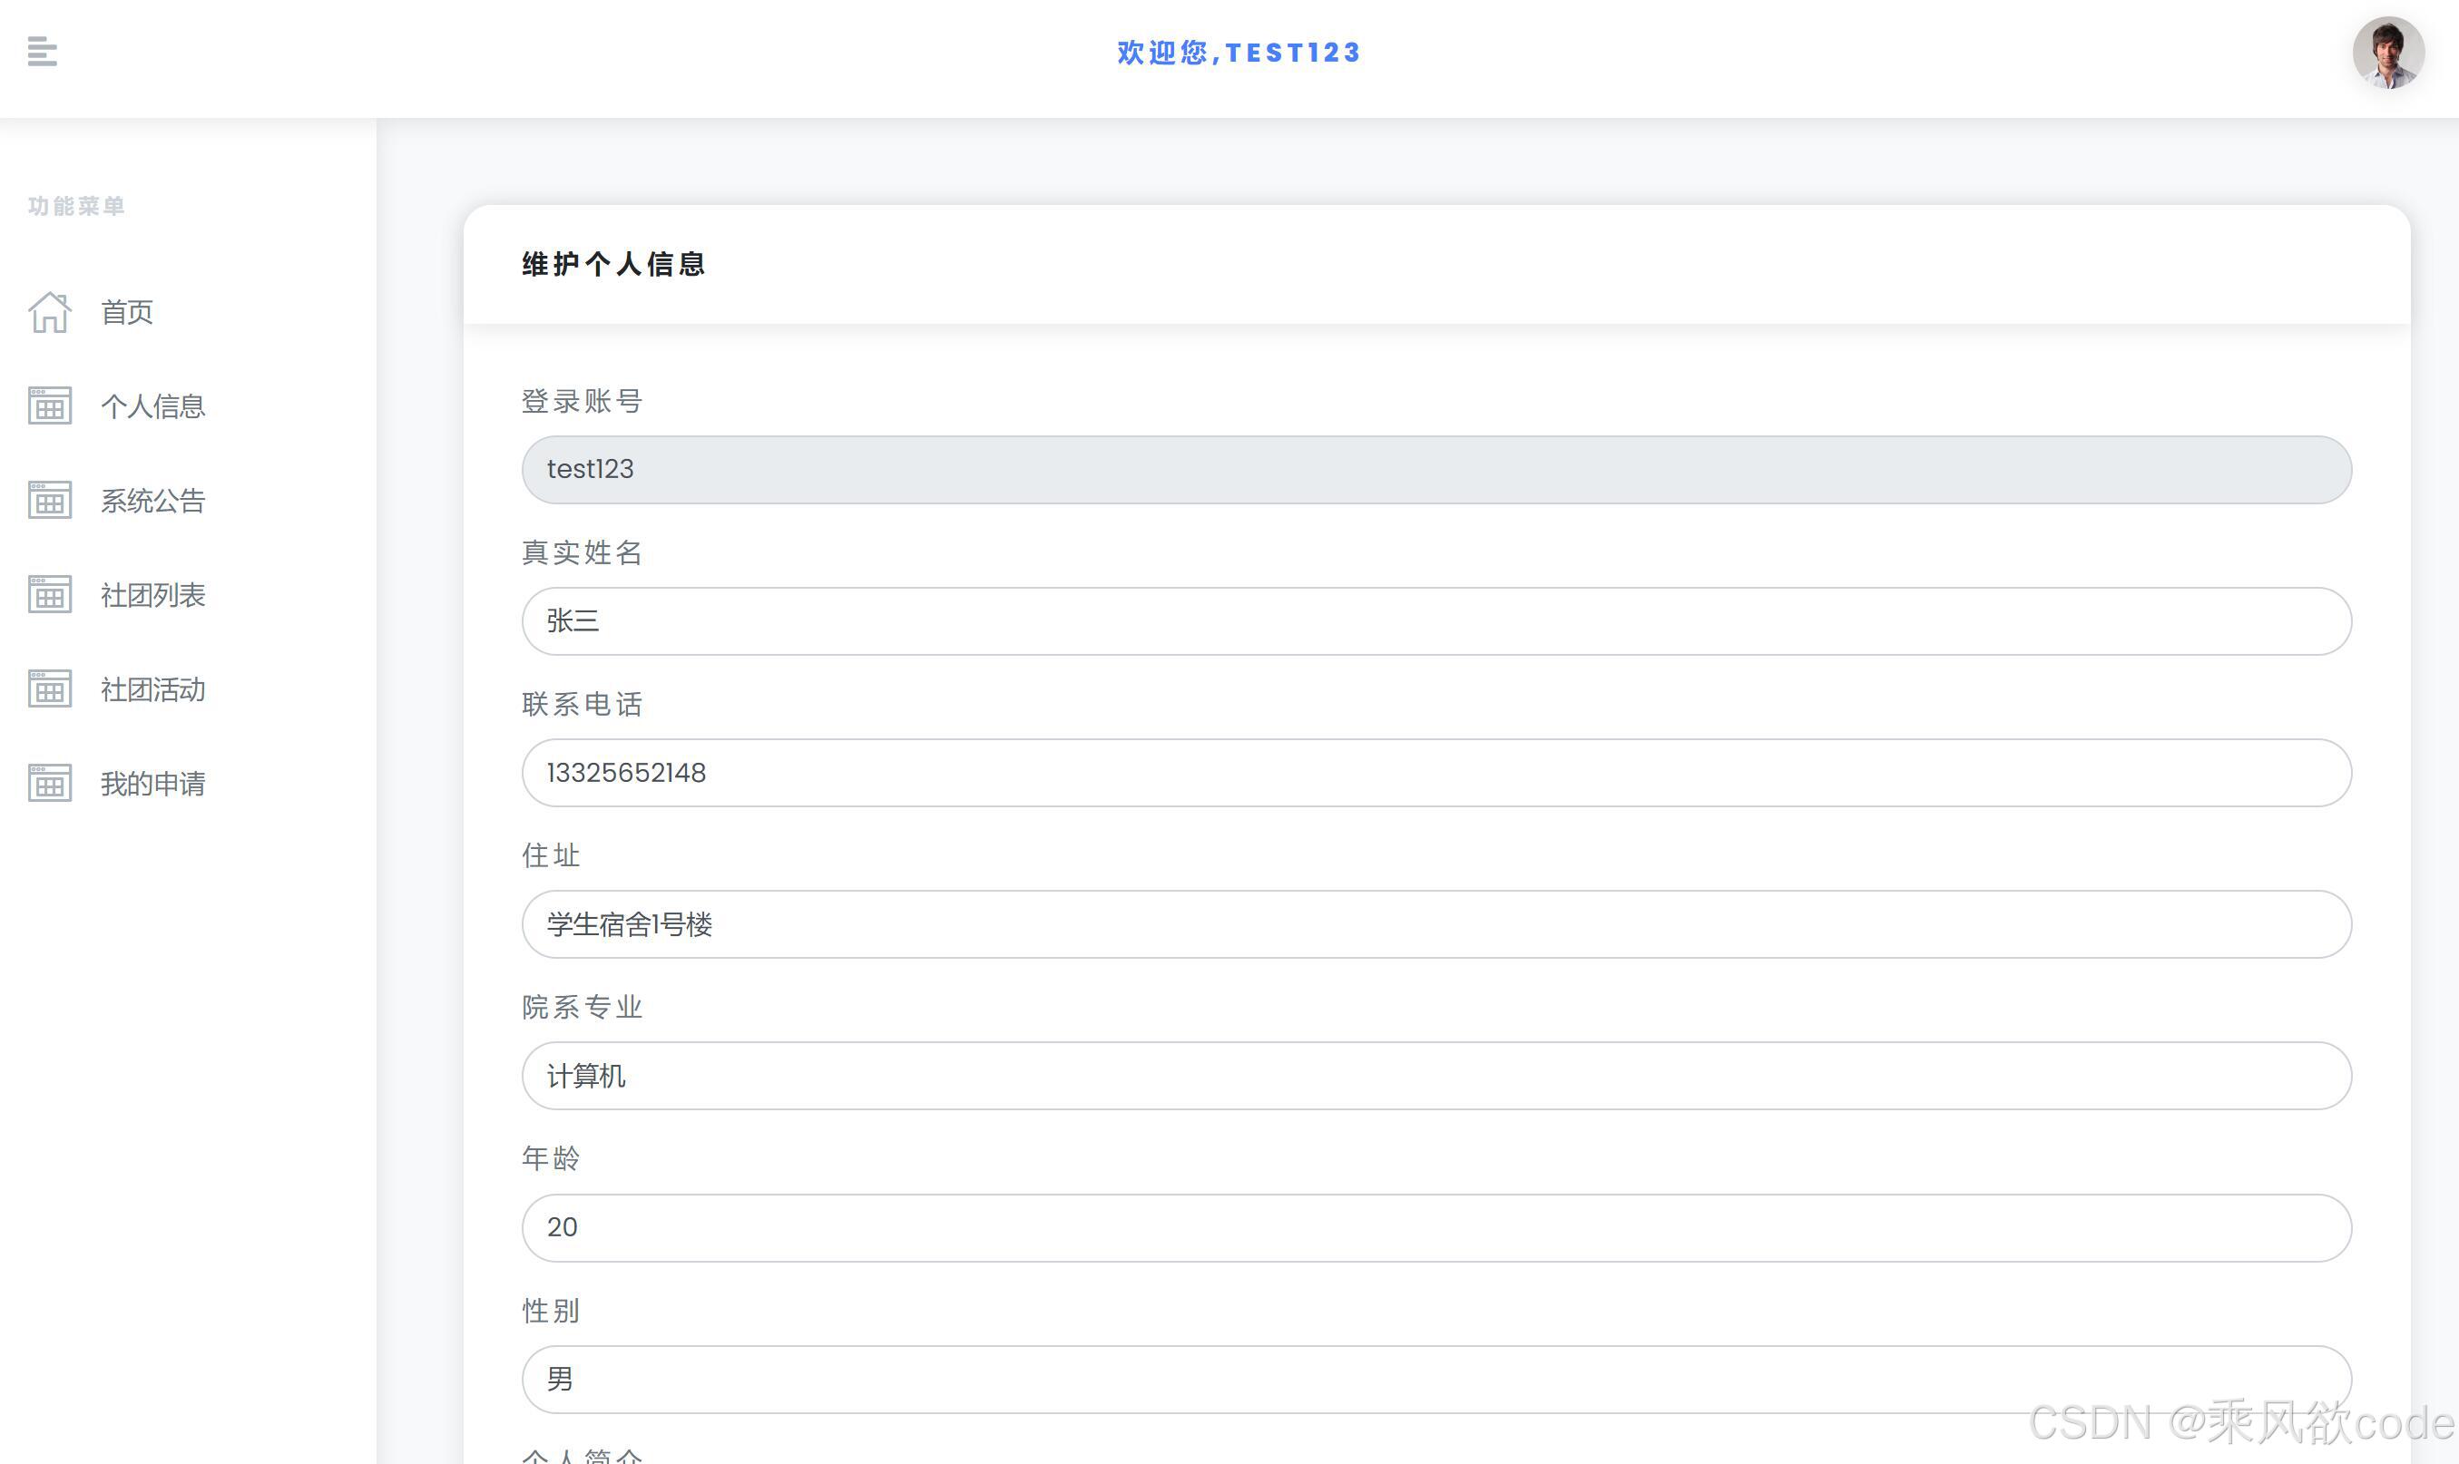Click the 个人信息 panel icon
The image size is (2459, 1464).
49,405
